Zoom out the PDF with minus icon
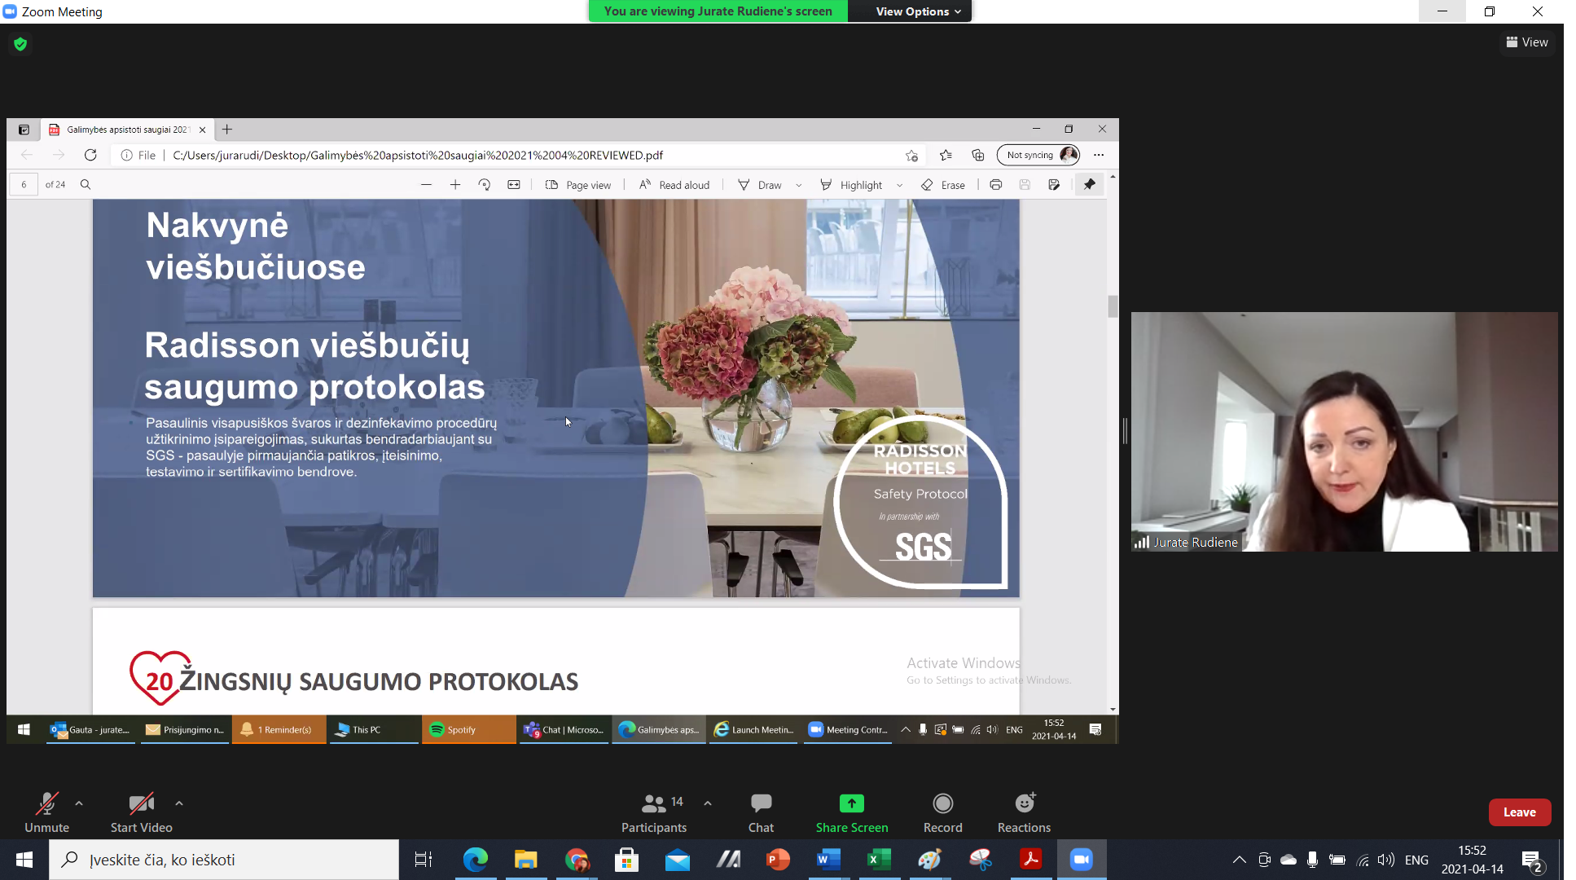Image resolution: width=1576 pixels, height=880 pixels. [426, 185]
